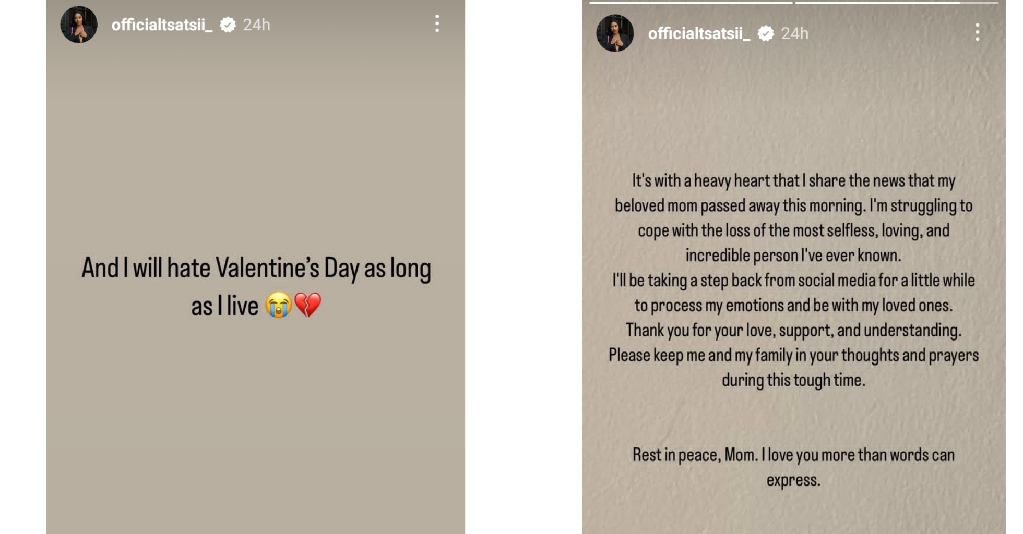Open officialtsatsii_ username on the left story
The width and height of the screenshot is (1023, 534).
point(162,25)
